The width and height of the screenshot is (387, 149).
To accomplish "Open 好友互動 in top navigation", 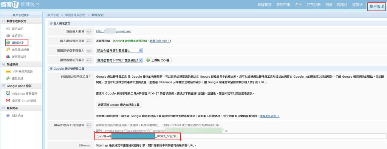I will coord(313,5).
